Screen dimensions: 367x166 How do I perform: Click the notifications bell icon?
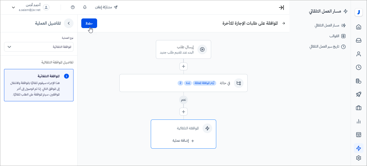coord(85,7)
